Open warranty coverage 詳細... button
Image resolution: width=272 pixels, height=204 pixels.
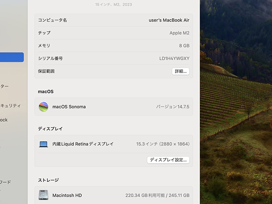tap(180, 71)
